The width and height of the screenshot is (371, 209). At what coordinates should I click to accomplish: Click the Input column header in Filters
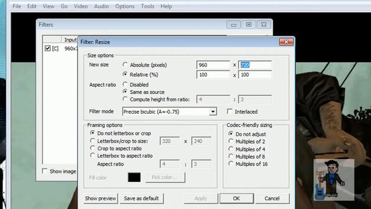click(x=70, y=40)
